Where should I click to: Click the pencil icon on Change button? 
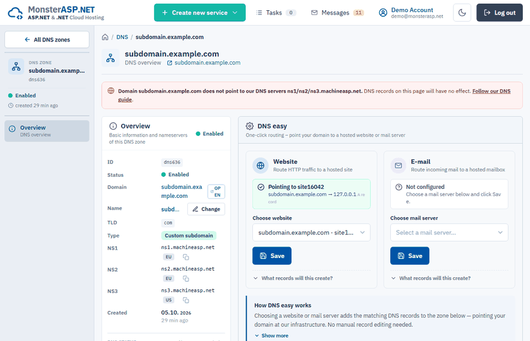[195, 209]
